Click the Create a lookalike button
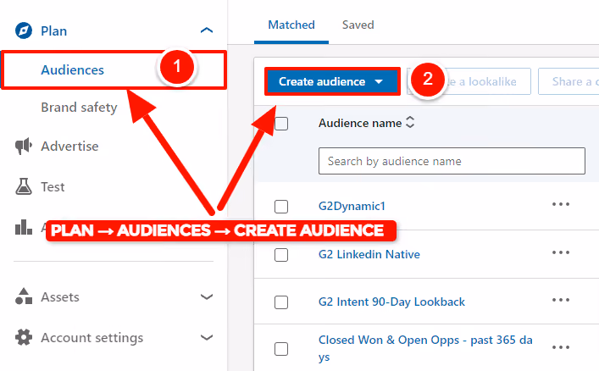This screenshot has height=371, width=599. click(x=469, y=81)
